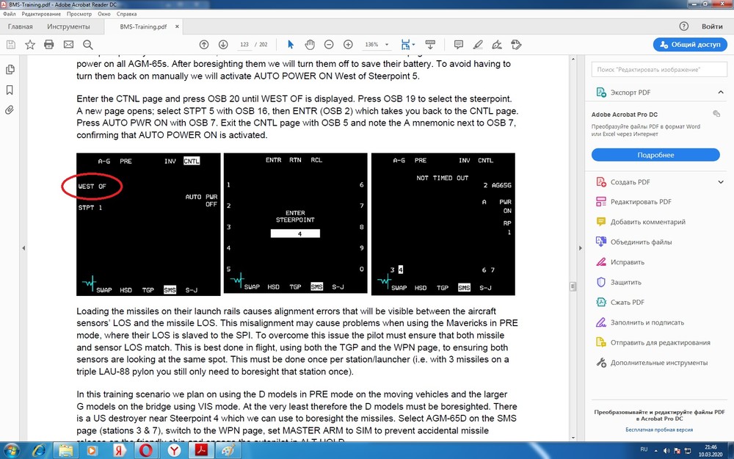The height and width of the screenshot is (459, 734).
Task: Add the document to bookmarks with the star icon
Action: click(x=30, y=45)
